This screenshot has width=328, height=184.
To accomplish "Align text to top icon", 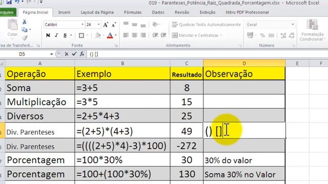I will point(126,24).
